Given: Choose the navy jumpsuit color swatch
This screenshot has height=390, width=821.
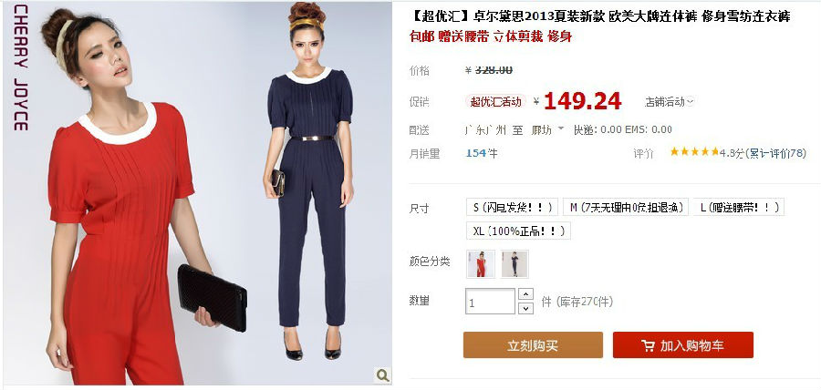Looking at the screenshot, I should pos(514,264).
